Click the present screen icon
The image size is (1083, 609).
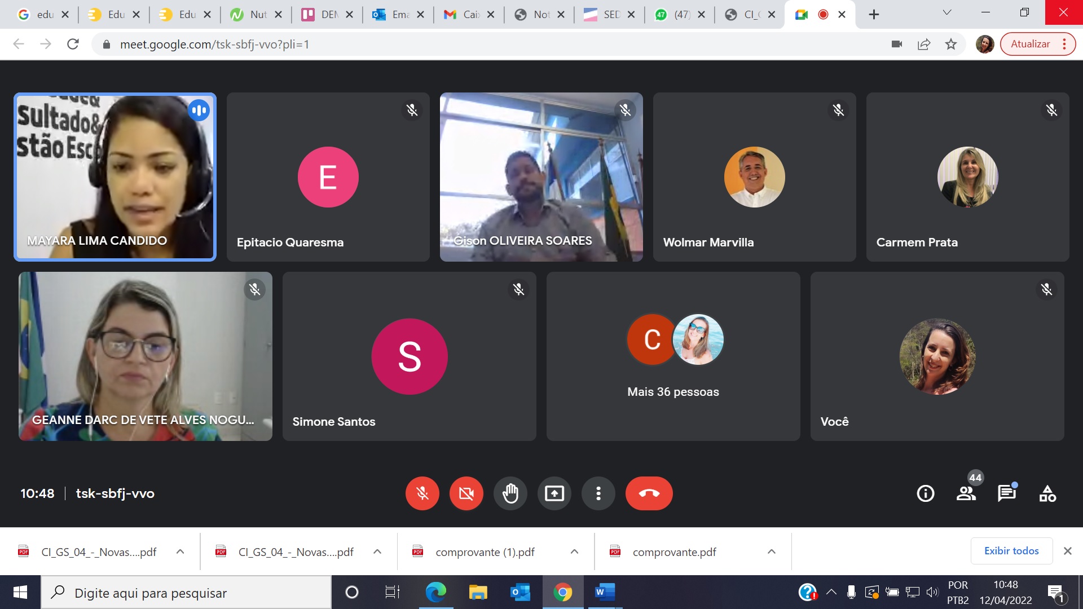[x=554, y=493]
